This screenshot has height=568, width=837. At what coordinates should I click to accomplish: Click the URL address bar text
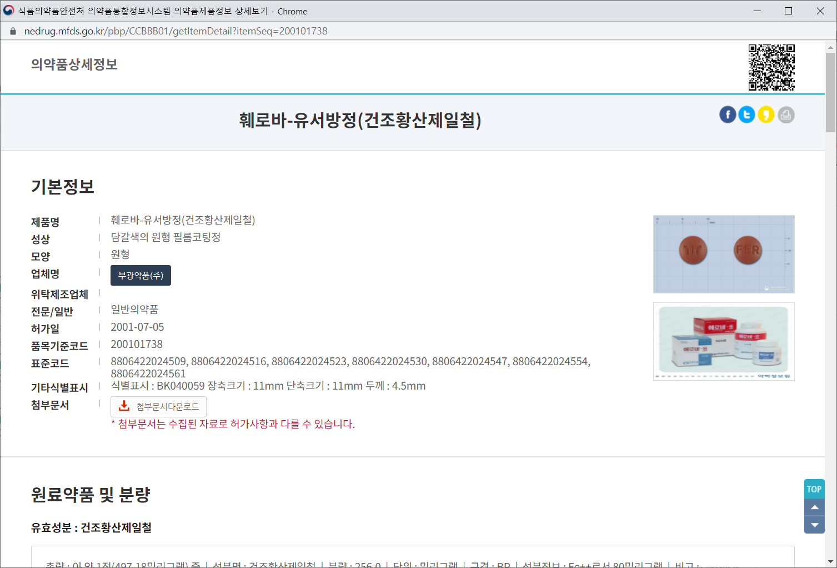click(176, 31)
